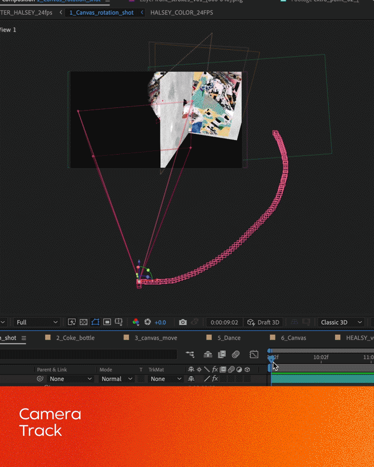Switch to the 5_Dance timeline tab

tap(229, 338)
